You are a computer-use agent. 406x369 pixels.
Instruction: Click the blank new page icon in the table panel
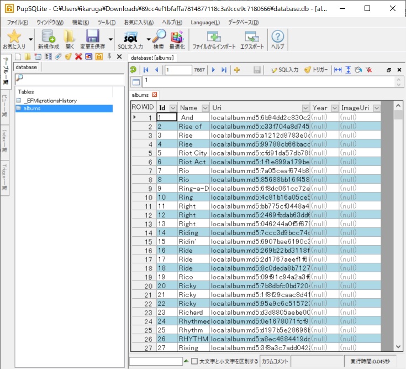[18, 56]
